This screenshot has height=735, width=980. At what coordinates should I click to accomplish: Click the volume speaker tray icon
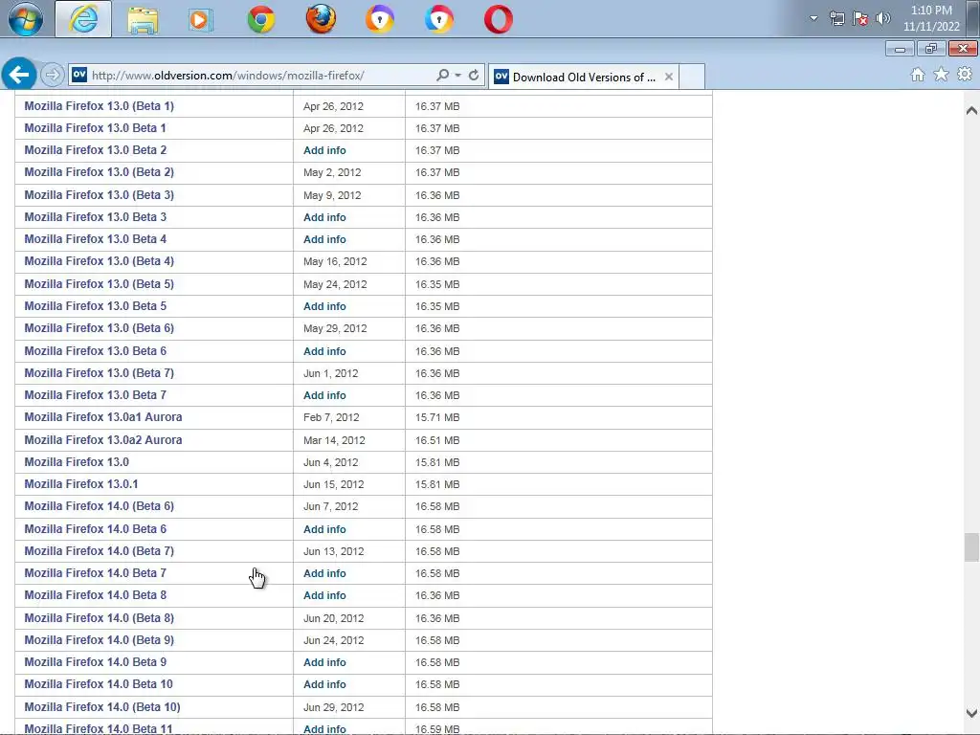883,18
